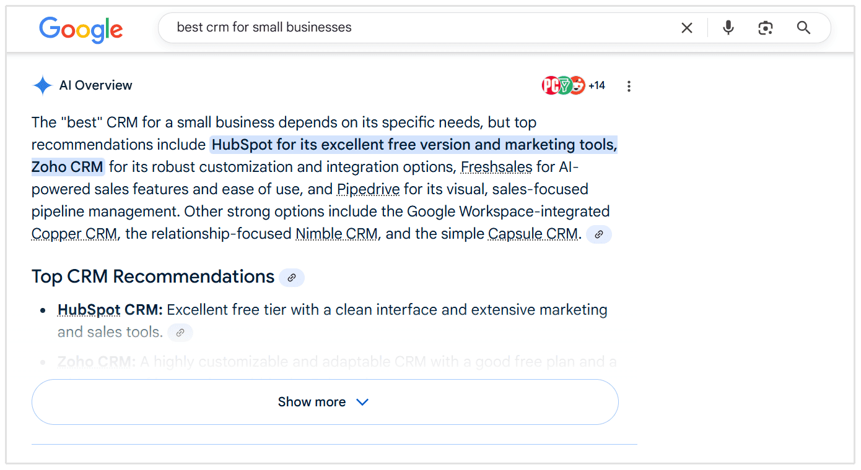Clear the search query text
This screenshot has width=861, height=470.
pos(687,28)
